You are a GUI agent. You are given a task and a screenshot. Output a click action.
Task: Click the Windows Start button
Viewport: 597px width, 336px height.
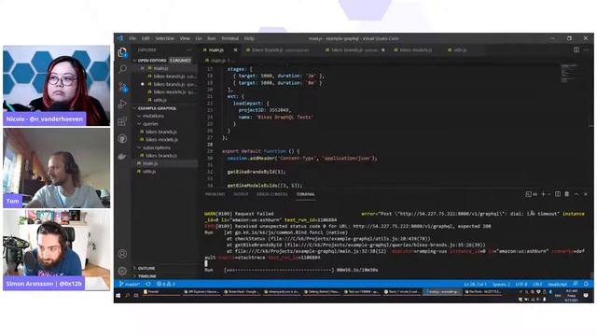click(118, 296)
